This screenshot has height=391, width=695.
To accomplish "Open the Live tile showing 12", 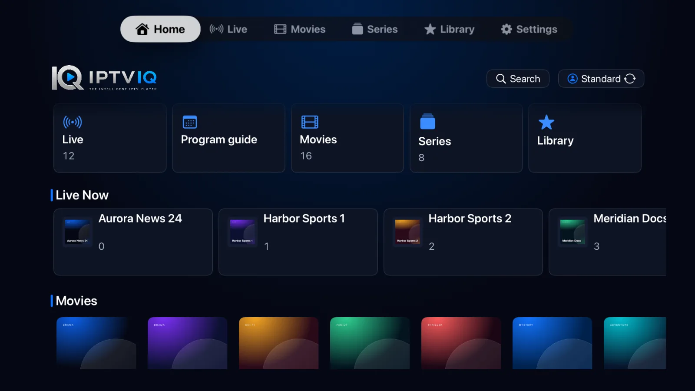I will [110, 138].
